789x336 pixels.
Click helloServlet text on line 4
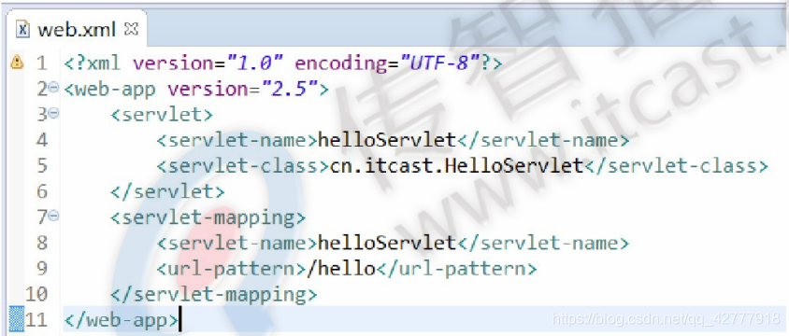(x=387, y=141)
